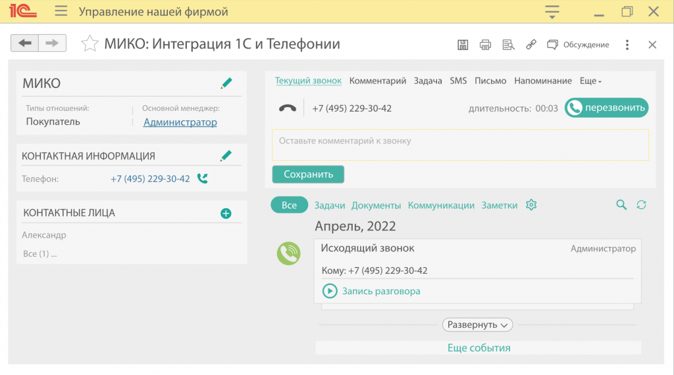This screenshot has height=375, width=674.
Task: Load more with Еще события
Action: pyautogui.click(x=479, y=347)
